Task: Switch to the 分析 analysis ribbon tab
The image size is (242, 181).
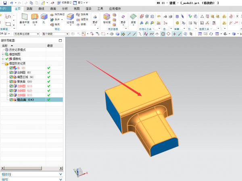Action: (65, 9)
